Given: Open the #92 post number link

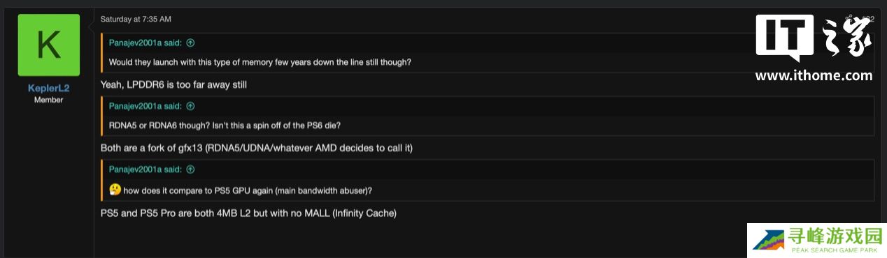Looking at the screenshot, I should pyautogui.click(x=867, y=19).
